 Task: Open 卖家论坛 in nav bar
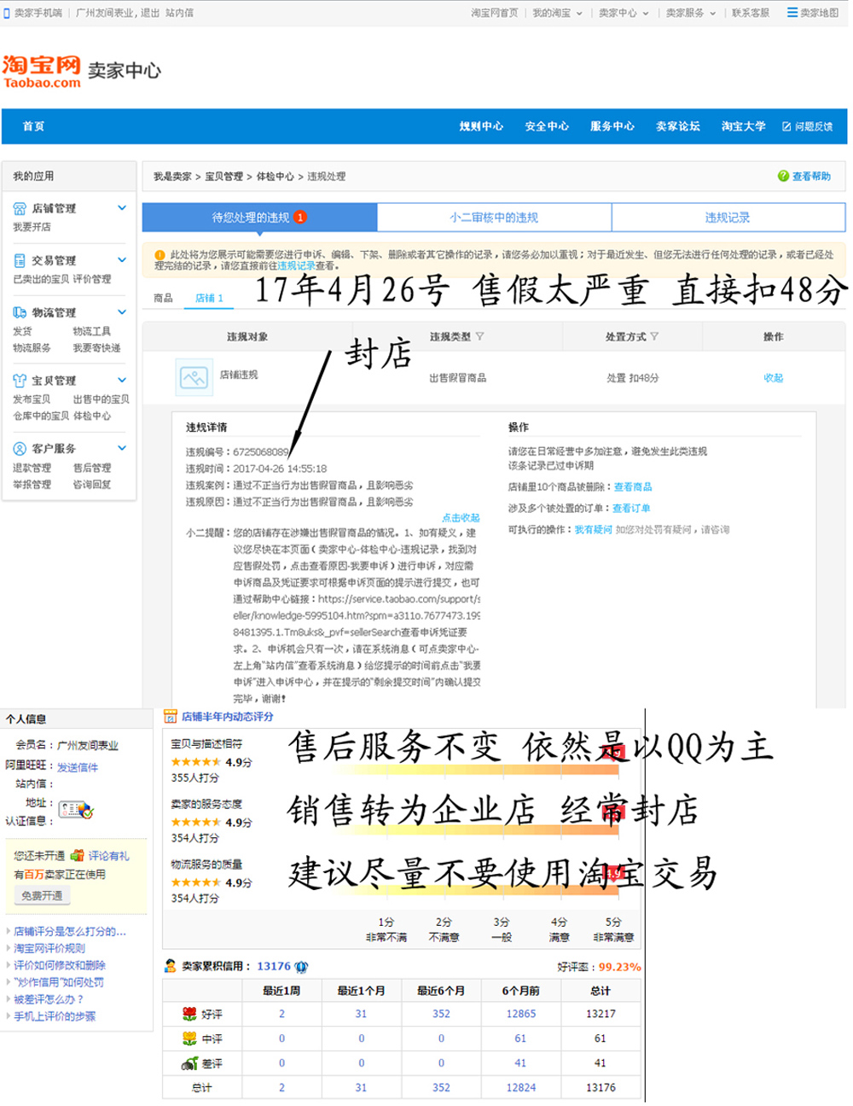point(678,126)
